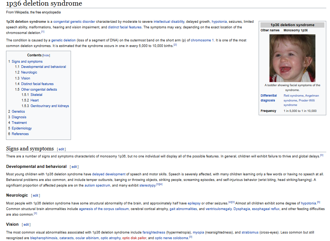Click the "1p36 deletion syndrome" infobox header
Viewport: 330px width, 241px height.
point(292,25)
